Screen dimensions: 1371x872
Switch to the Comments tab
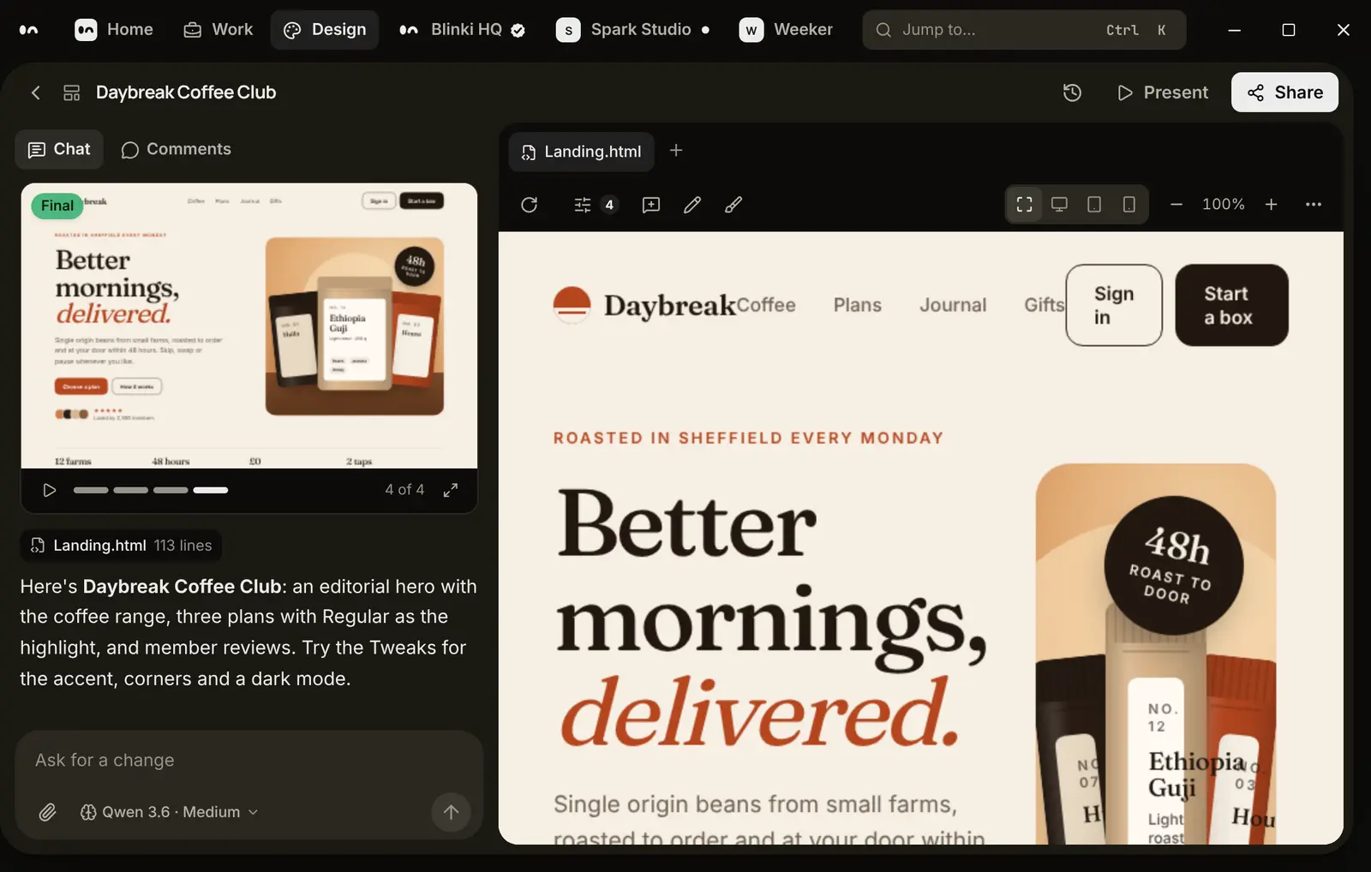coord(177,150)
